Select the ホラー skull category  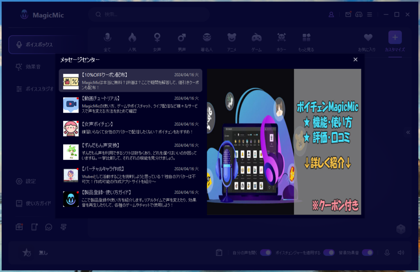(x=281, y=42)
